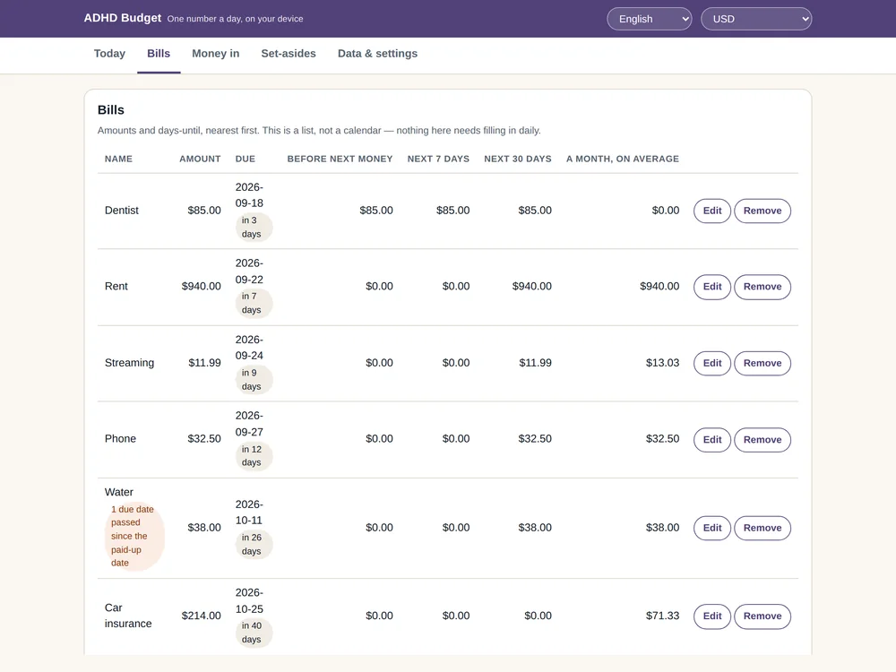896x672 pixels.
Task: Click the 2026-09-18 due date
Action: pyautogui.click(x=249, y=194)
